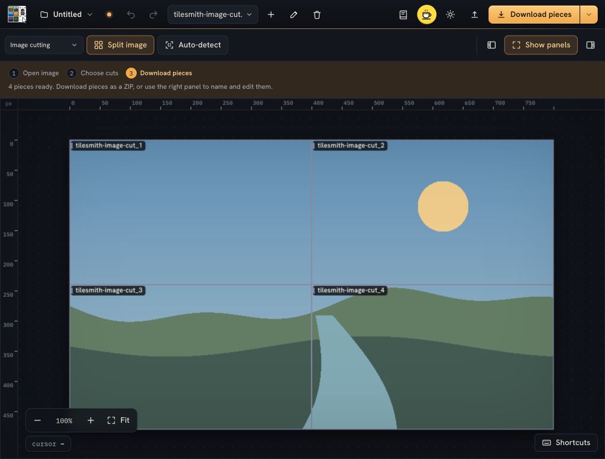Toggle the left sidebar panel
605x459 pixels.
click(491, 45)
